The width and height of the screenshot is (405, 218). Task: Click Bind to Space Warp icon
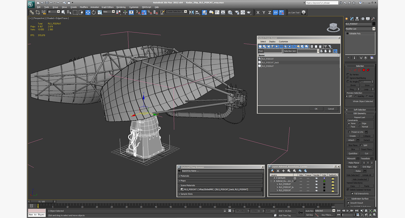pyautogui.click(x=44, y=12)
